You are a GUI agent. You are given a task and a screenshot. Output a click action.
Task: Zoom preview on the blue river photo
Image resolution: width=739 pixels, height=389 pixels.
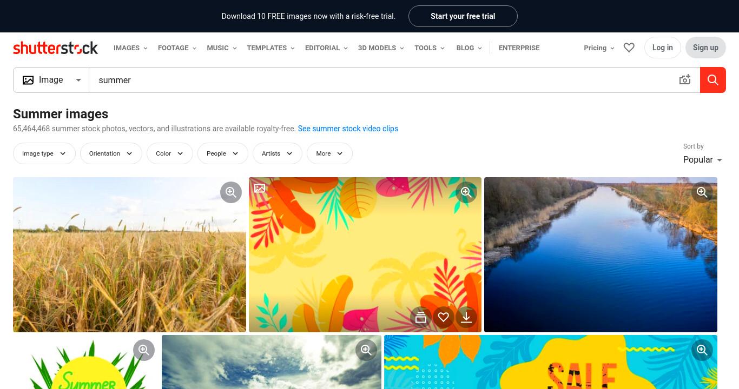point(702,192)
